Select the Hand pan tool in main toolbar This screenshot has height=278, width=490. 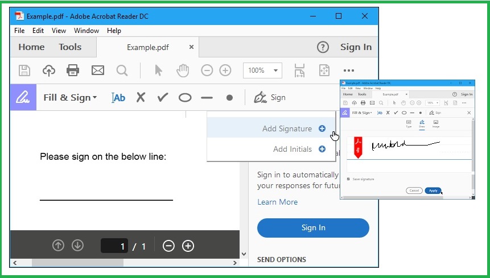tap(183, 70)
